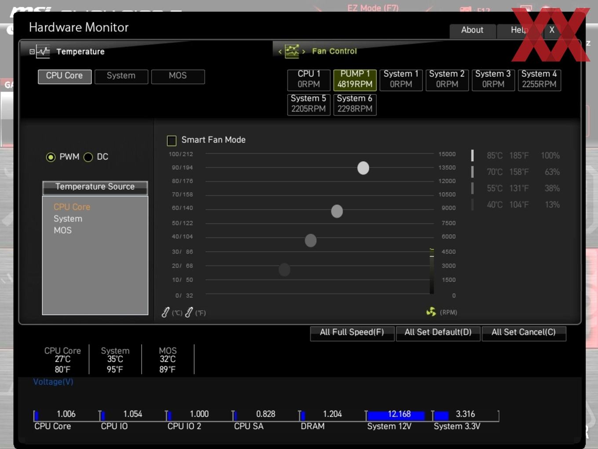Select the System 5 fan header

pos(309,104)
